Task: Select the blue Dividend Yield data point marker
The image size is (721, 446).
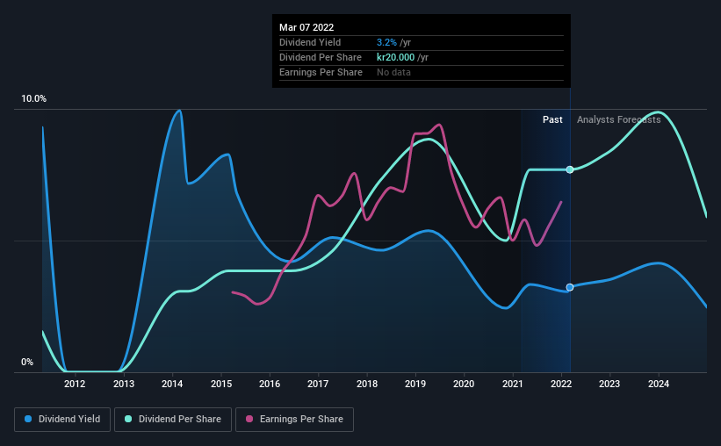Action: coord(570,287)
